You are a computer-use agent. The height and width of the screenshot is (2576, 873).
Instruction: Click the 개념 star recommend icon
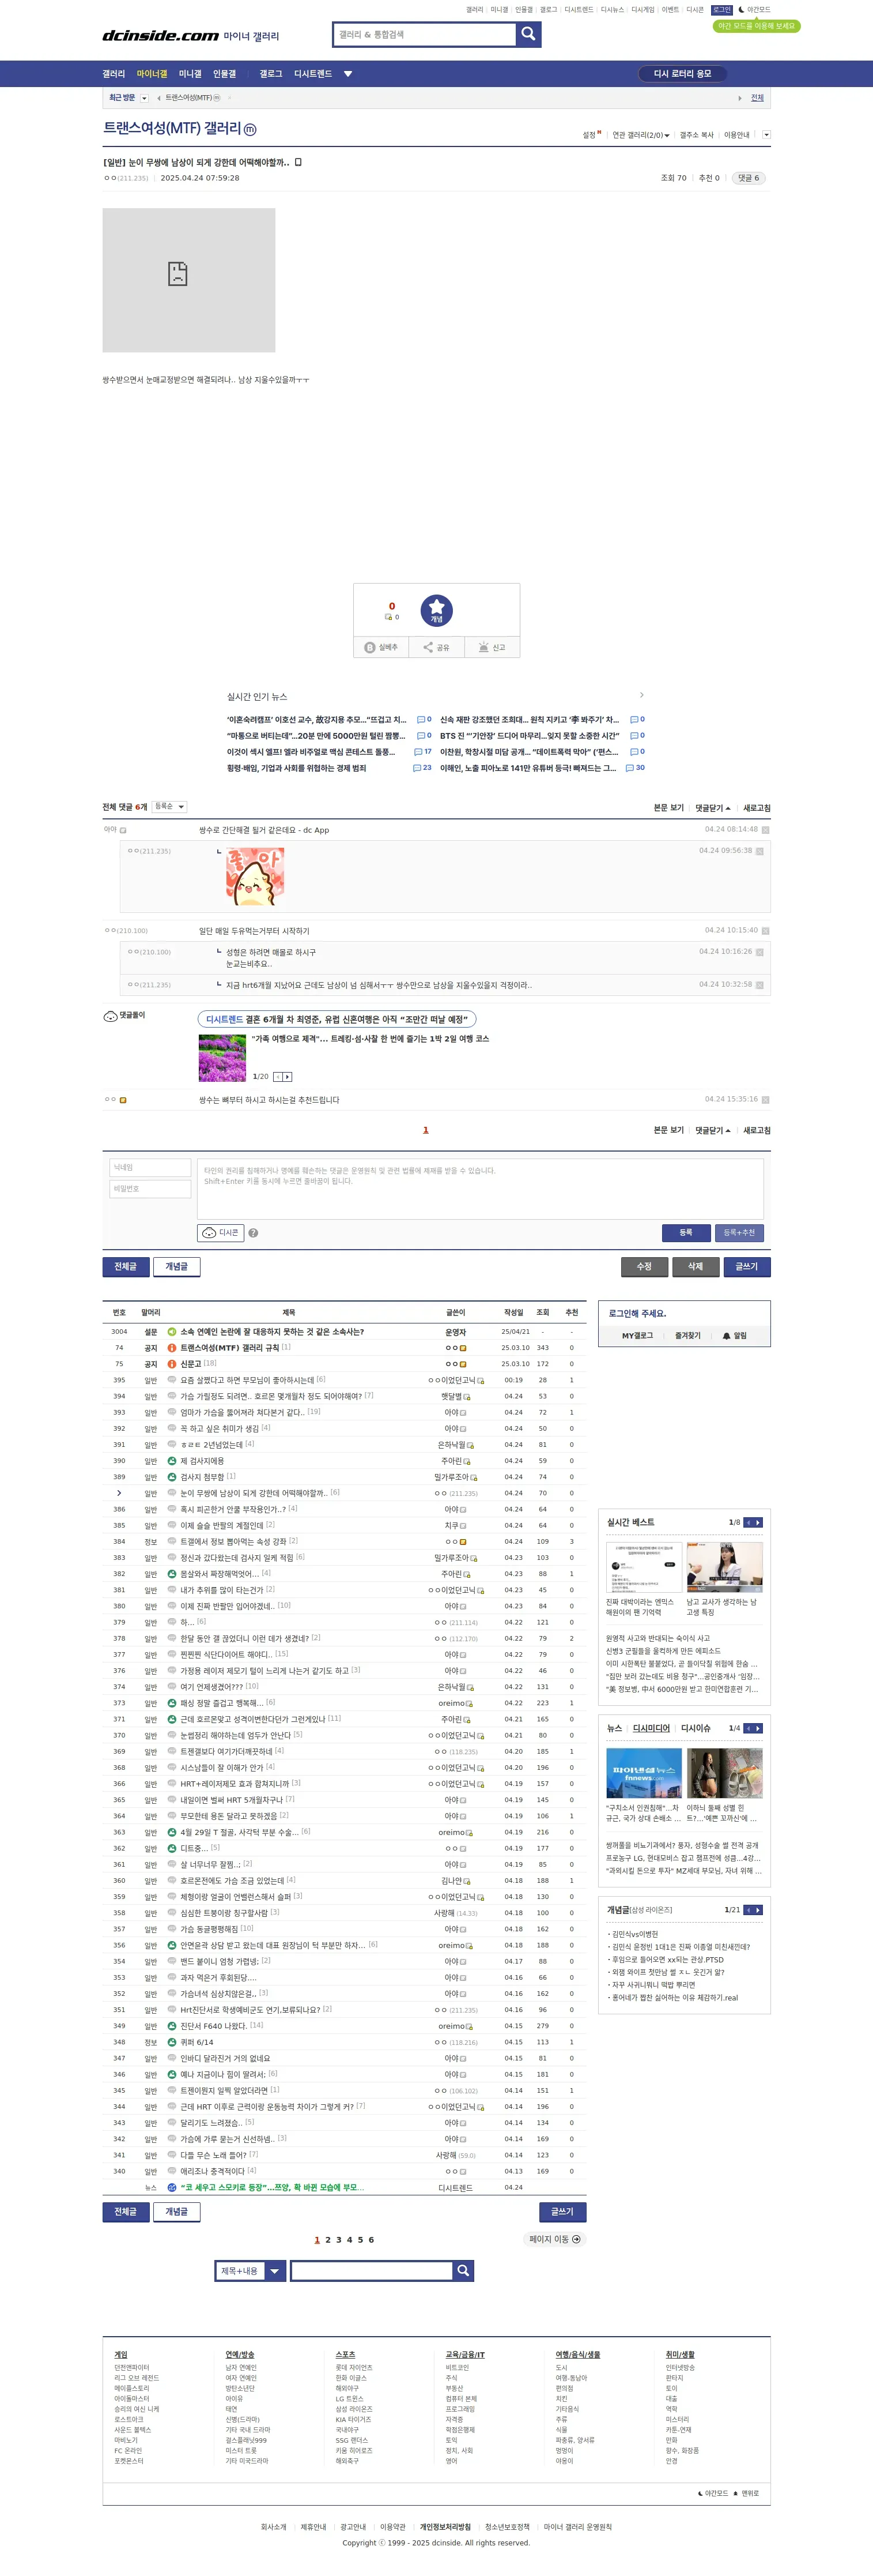click(x=437, y=609)
